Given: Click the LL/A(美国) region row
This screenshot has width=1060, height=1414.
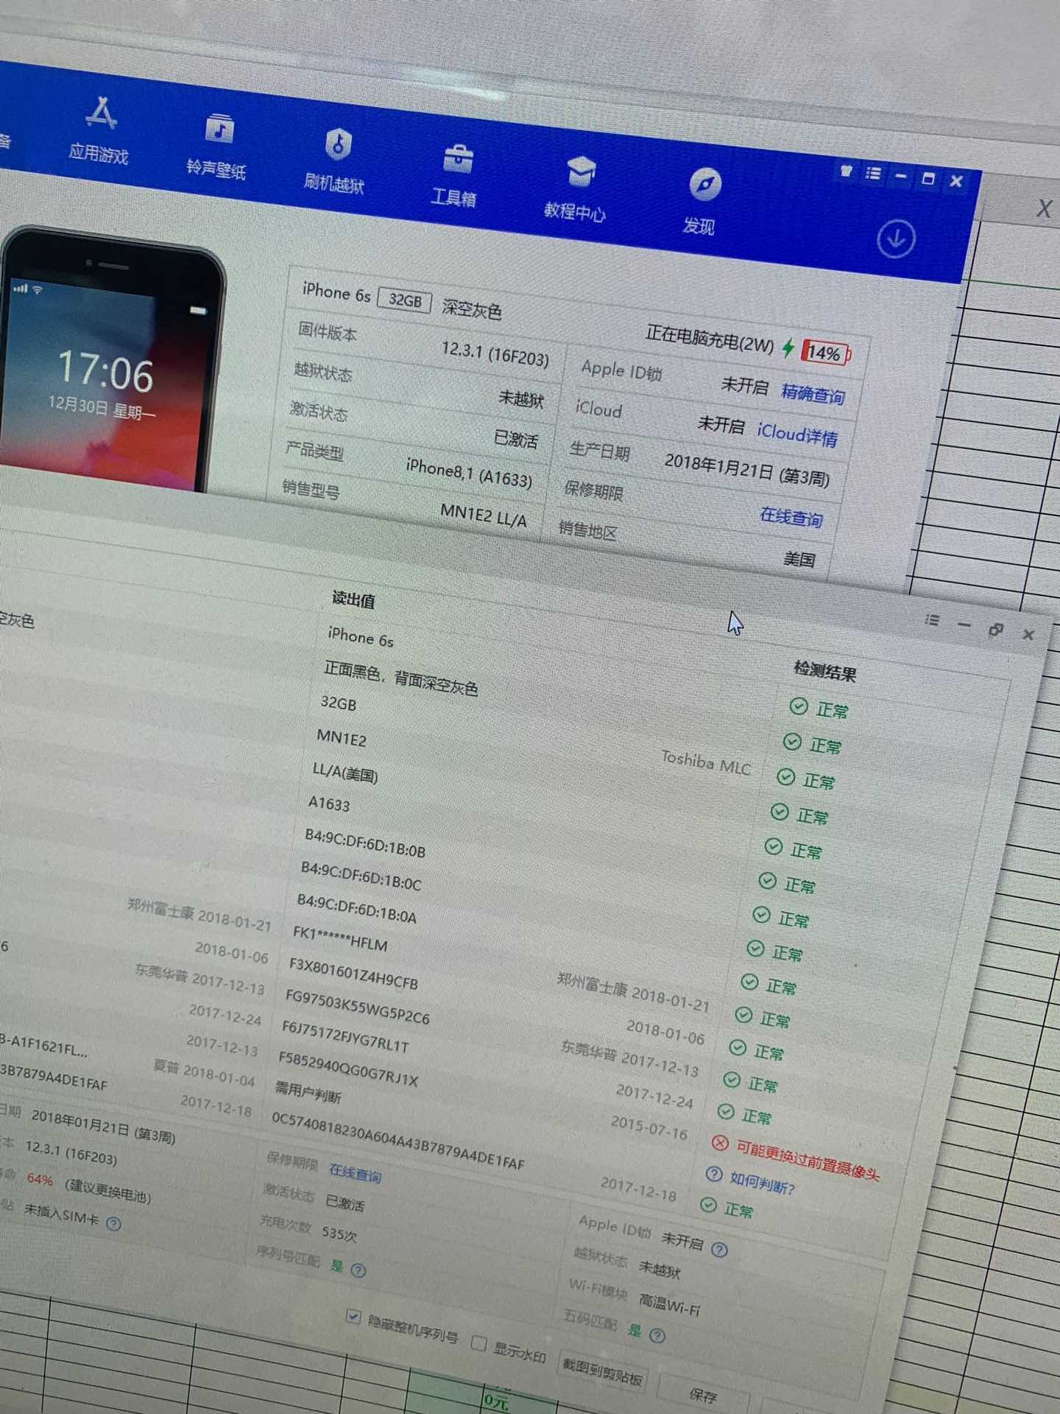Looking at the screenshot, I should click(x=345, y=773).
